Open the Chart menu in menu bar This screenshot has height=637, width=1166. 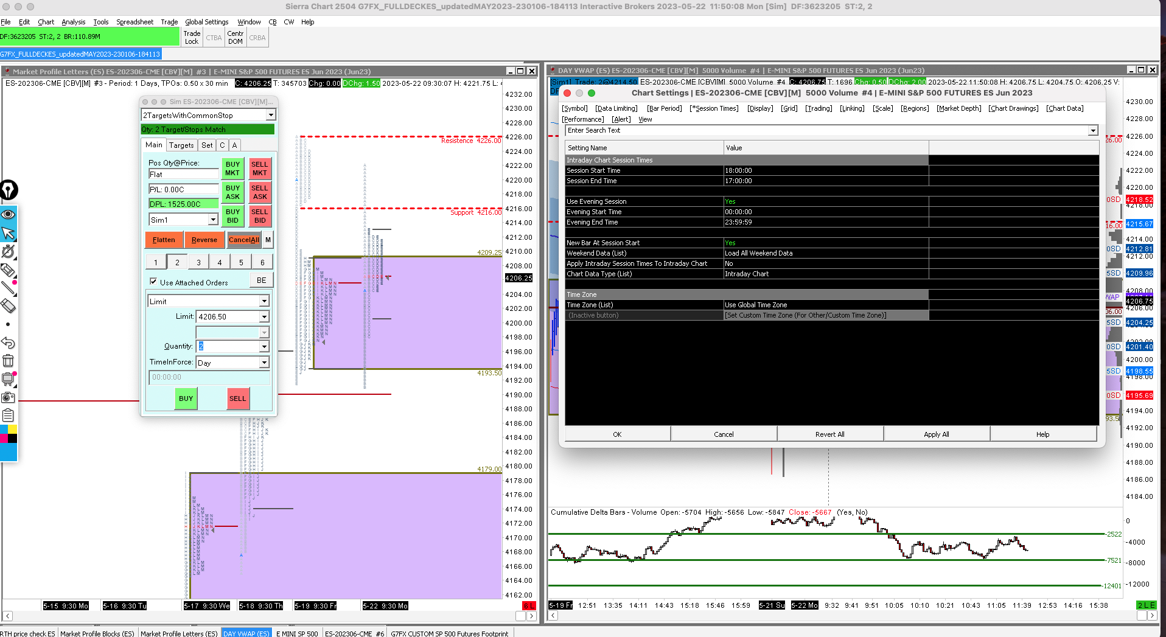(x=46, y=22)
